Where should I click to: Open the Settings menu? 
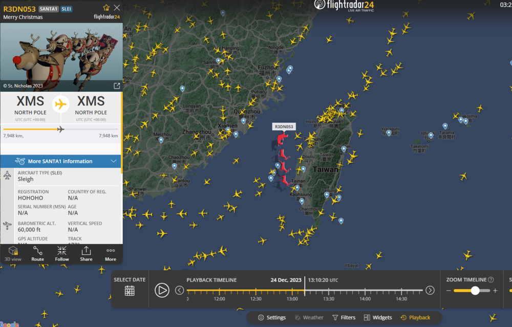click(272, 318)
